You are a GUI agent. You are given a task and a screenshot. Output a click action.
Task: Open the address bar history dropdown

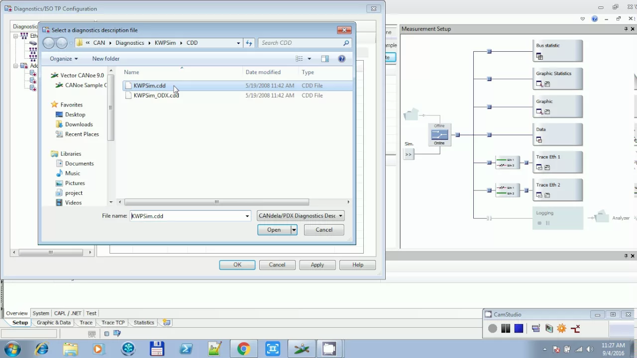(x=238, y=43)
